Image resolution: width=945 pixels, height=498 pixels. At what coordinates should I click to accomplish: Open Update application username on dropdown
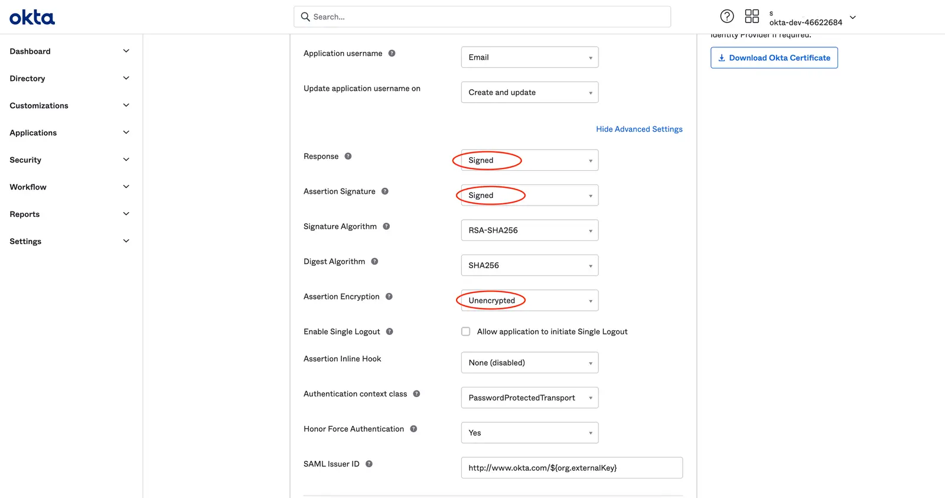pyautogui.click(x=529, y=92)
